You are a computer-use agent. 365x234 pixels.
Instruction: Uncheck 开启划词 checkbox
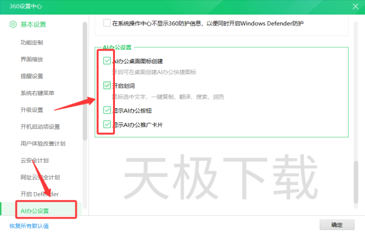[107, 85]
